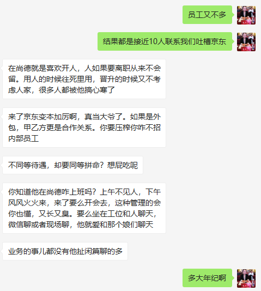Select the green "多大年纪啊" message bubble
The image size is (261, 291).
[207, 278]
